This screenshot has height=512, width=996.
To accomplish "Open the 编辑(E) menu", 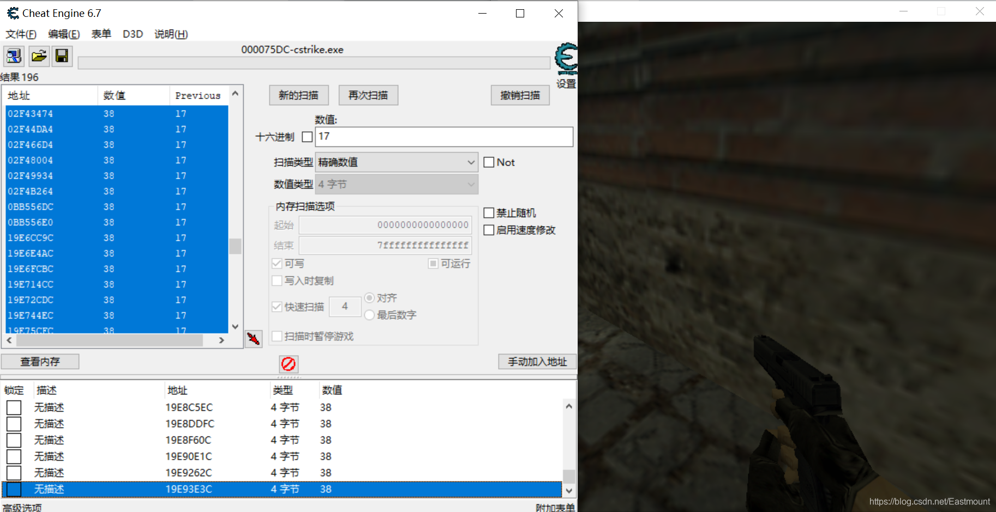I will click(x=64, y=34).
